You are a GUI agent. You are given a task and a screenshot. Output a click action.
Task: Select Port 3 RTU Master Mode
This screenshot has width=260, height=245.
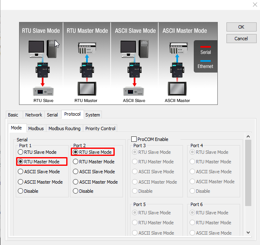click(x=153, y=162)
